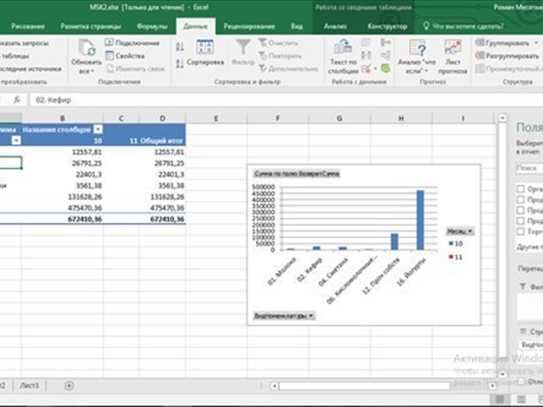Open the ВидНо field item in Rows area
Viewport: 543px width, 407px height.
[x=531, y=345]
